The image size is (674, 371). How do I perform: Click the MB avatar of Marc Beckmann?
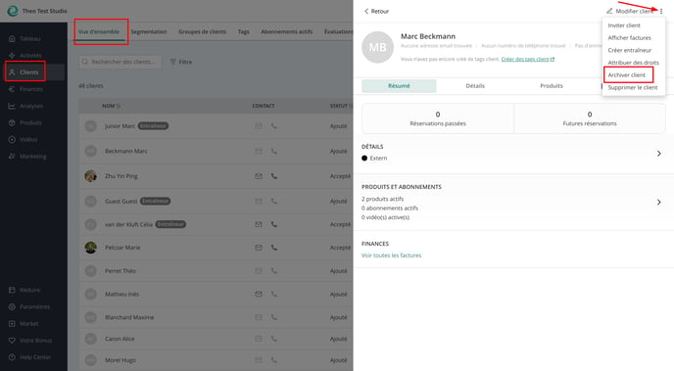(377, 47)
